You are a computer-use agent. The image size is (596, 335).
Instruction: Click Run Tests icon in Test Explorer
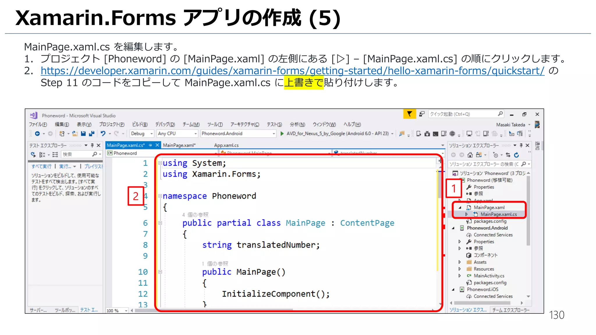(33, 154)
